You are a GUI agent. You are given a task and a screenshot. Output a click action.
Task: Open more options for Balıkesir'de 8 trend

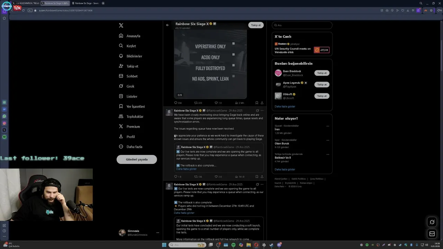click(328, 155)
